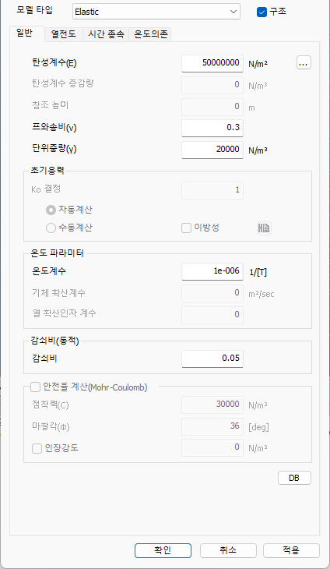330x569 pixels.
Task: Check the 인장강도 checkbox
Action: 37,449
